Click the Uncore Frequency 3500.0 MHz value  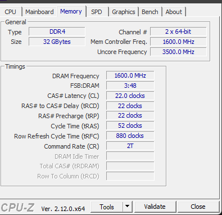coord(178,52)
